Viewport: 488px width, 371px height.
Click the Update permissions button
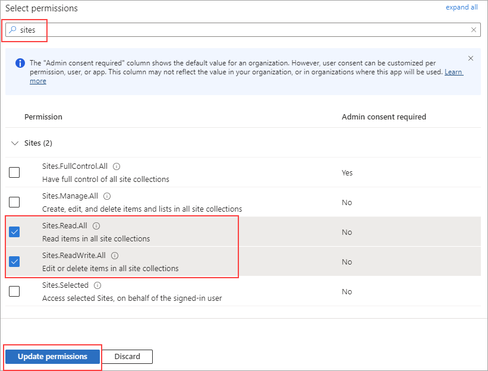pyautogui.click(x=52, y=357)
